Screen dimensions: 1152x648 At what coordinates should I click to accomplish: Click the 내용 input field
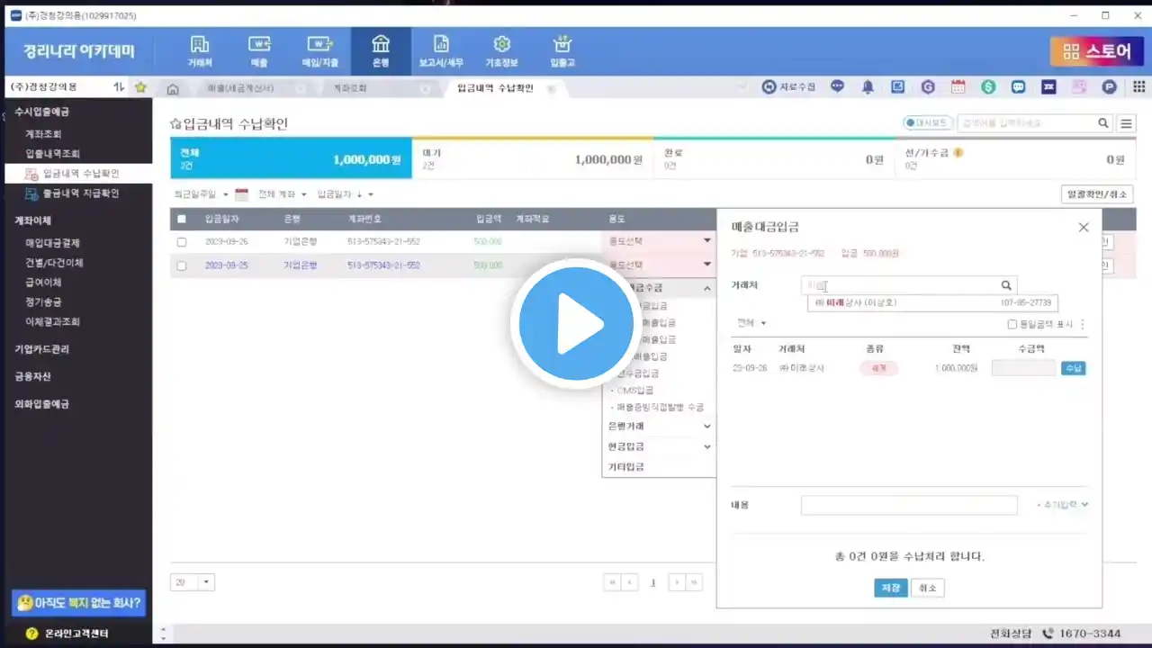(x=909, y=505)
